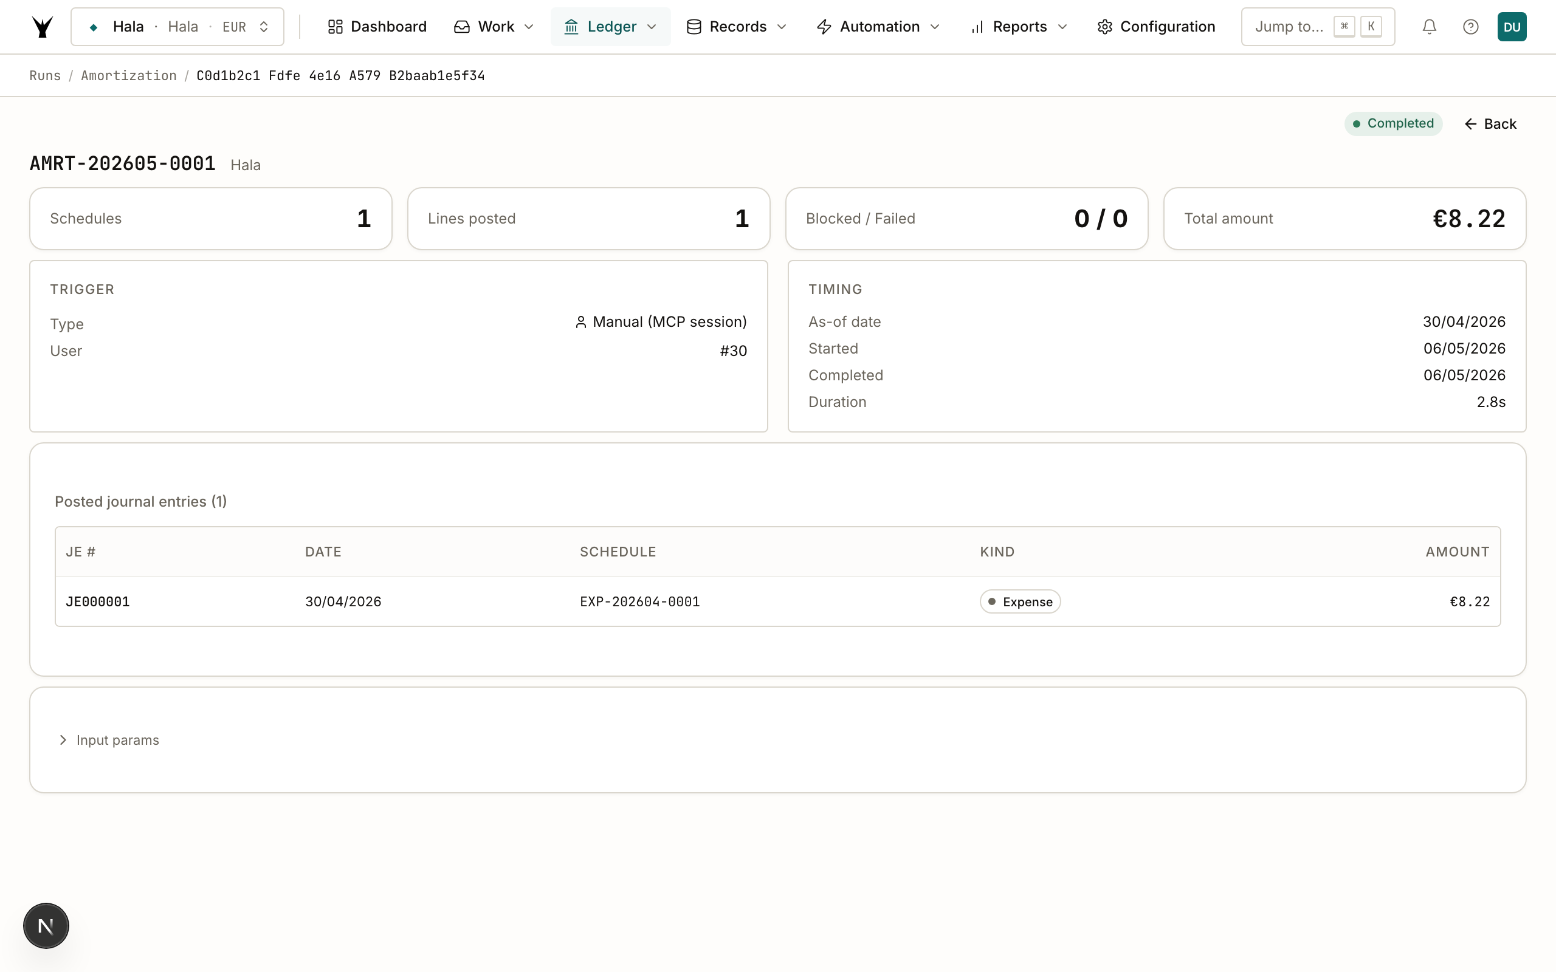Click the Records database icon
The height and width of the screenshot is (972, 1556).
pyautogui.click(x=694, y=26)
